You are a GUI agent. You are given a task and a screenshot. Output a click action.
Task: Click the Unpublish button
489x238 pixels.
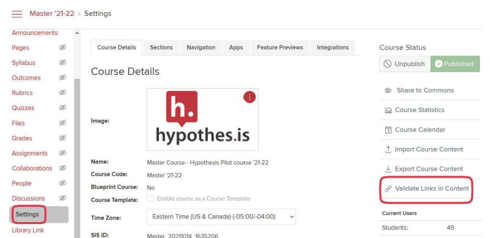click(405, 64)
